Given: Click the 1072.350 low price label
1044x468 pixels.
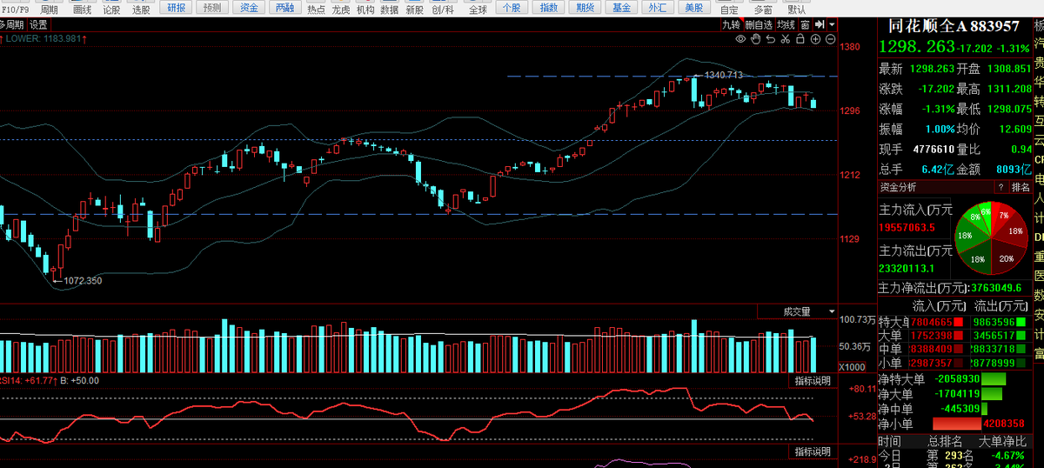Looking at the screenshot, I should 82,280.
